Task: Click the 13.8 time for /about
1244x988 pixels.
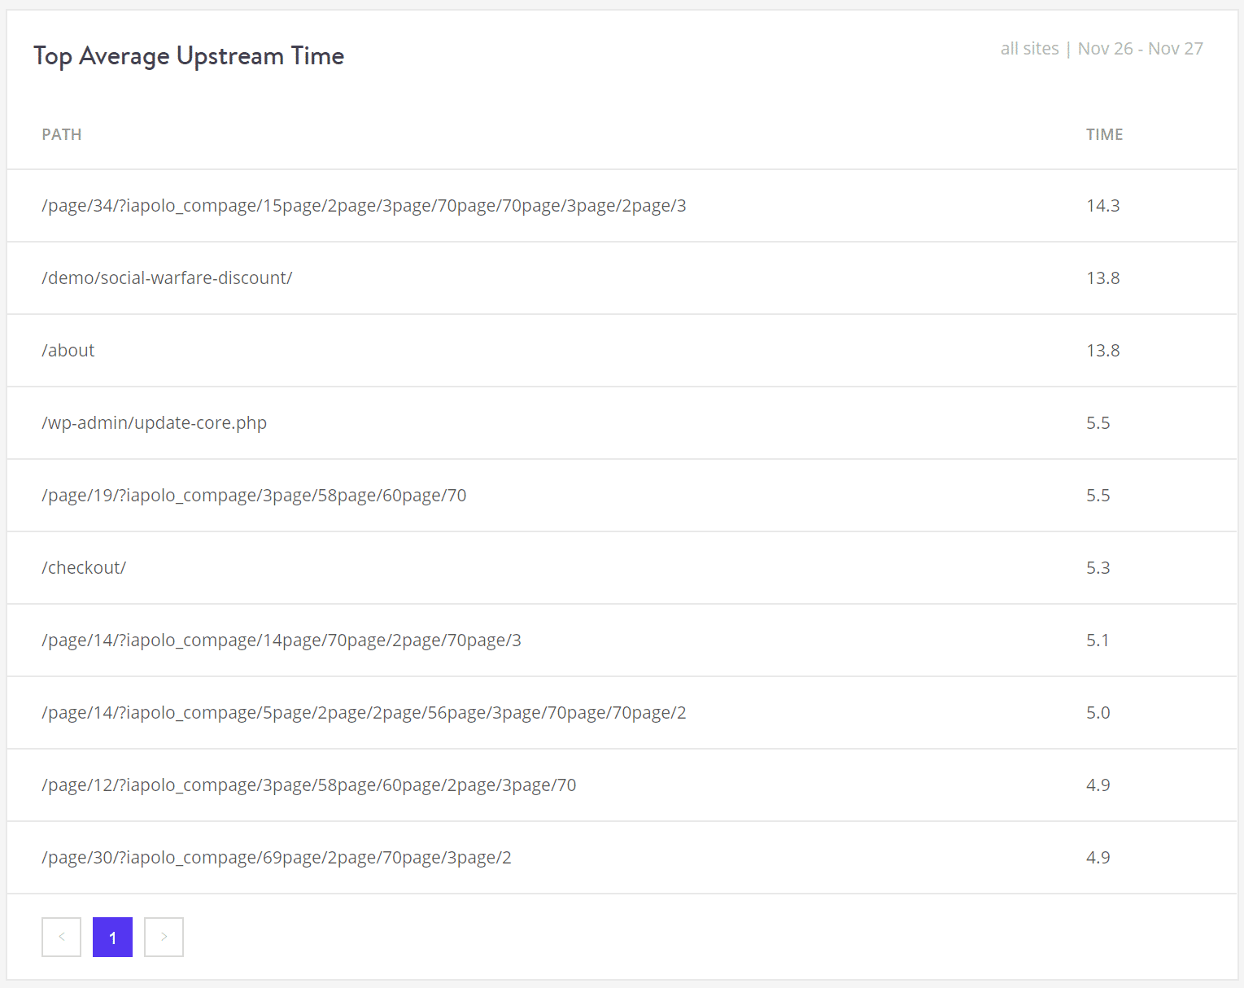Action: (x=1102, y=351)
